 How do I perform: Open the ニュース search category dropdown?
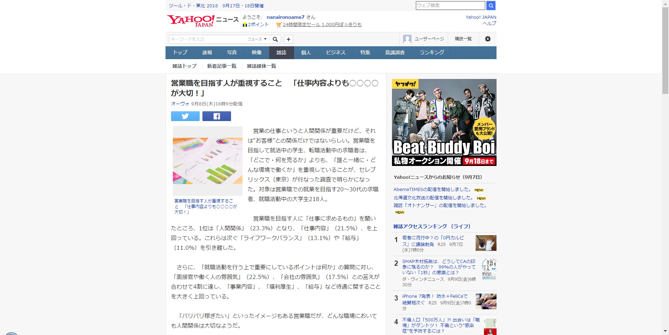pyautogui.click(x=257, y=39)
